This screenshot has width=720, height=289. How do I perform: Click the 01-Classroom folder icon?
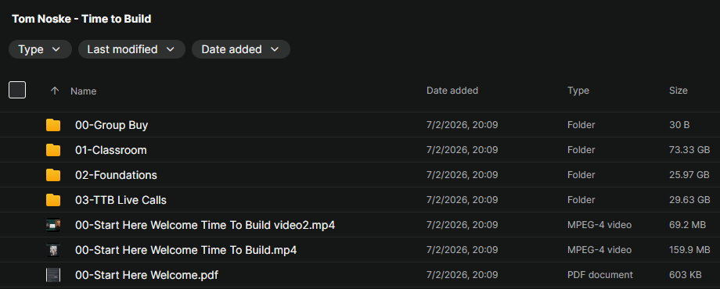[x=53, y=150]
